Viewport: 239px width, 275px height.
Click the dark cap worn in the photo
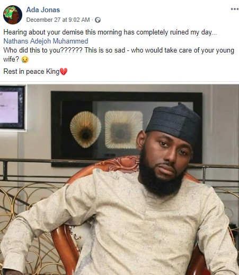point(173,122)
